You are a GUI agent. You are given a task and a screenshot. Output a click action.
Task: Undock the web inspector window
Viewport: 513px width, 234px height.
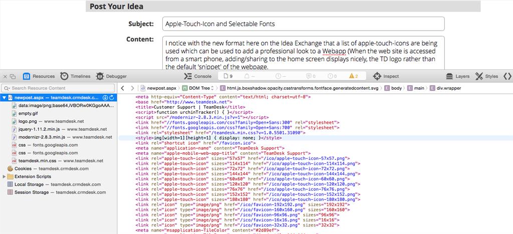13,77
